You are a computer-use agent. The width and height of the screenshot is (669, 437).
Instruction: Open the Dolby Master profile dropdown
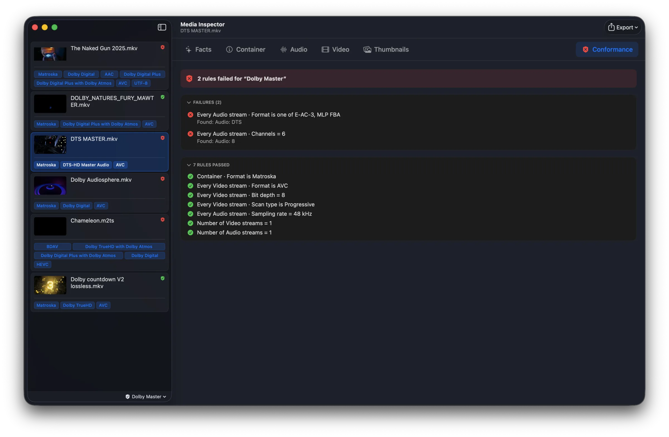(x=146, y=397)
